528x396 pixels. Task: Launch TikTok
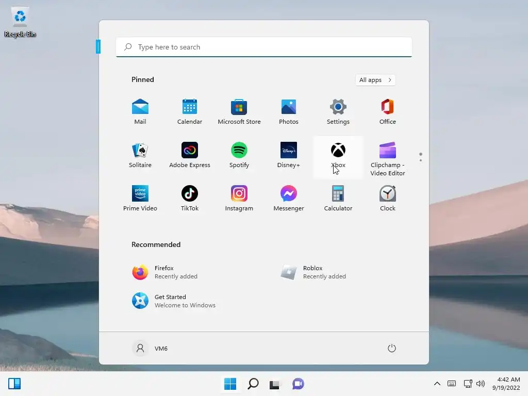(x=190, y=199)
